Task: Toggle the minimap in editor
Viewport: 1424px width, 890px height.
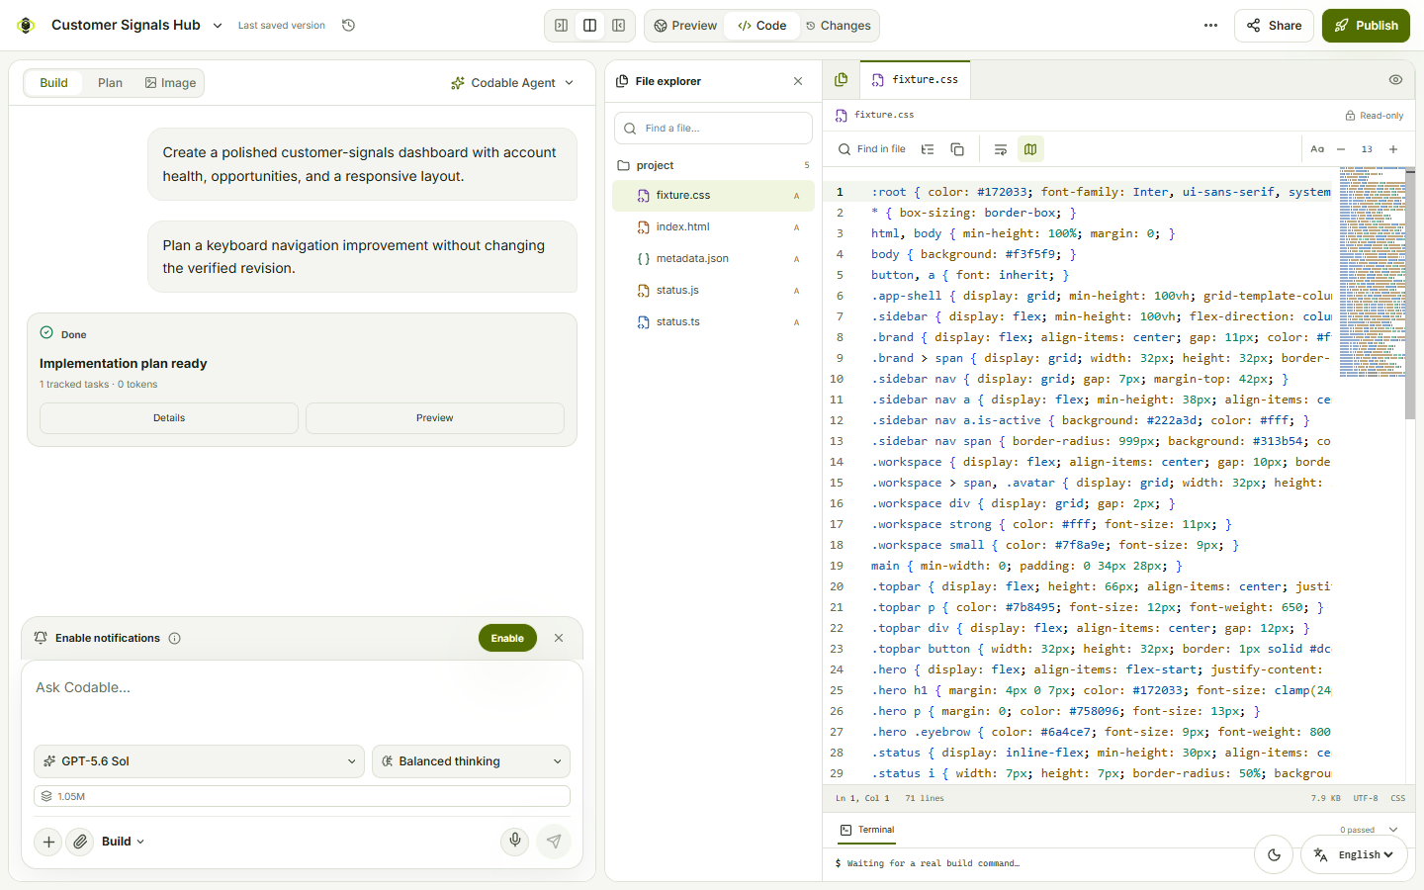Action: coord(1030,149)
